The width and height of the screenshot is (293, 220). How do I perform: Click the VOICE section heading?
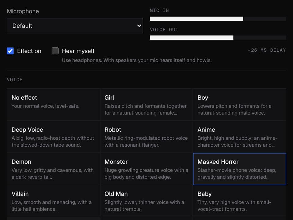[x=15, y=80]
